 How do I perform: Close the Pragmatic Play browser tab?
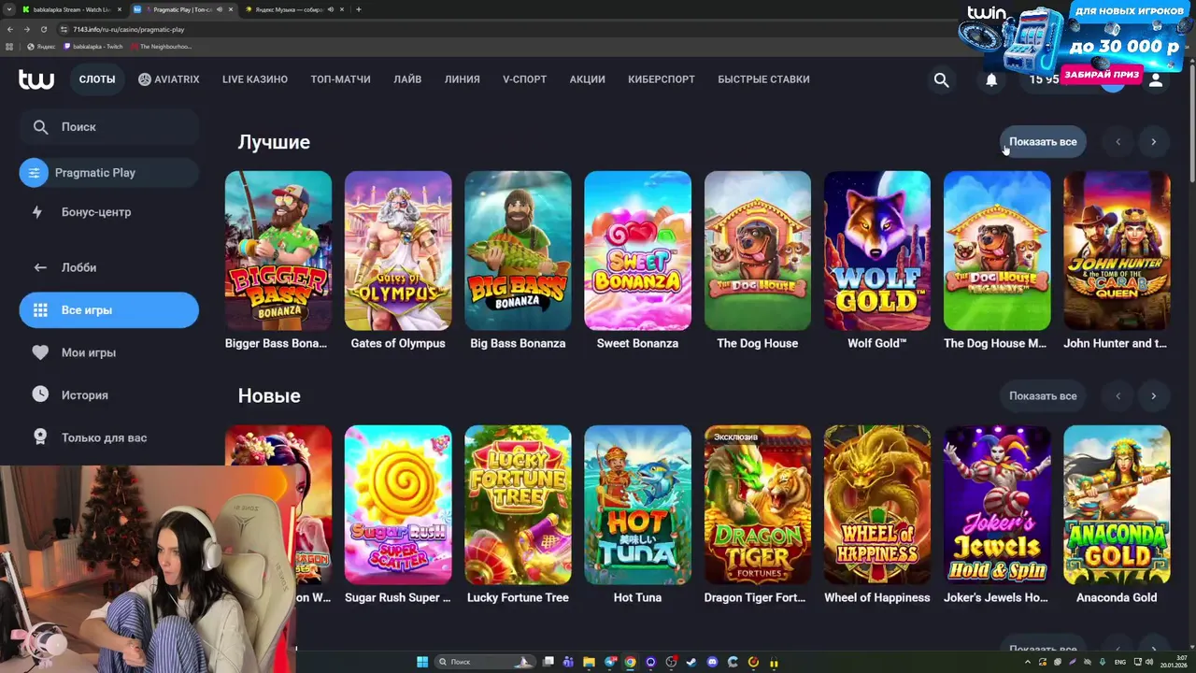[x=231, y=9]
